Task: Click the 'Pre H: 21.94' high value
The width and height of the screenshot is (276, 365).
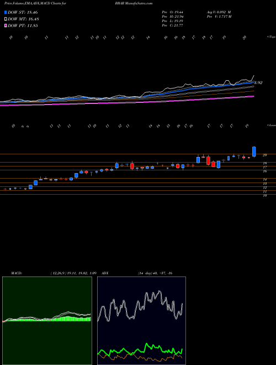Action: 173,17
